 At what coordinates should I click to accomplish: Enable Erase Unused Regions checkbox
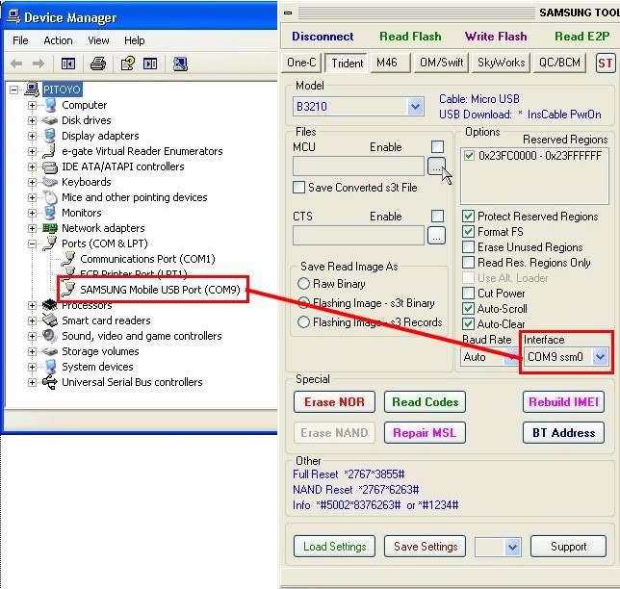coord(468,247)
